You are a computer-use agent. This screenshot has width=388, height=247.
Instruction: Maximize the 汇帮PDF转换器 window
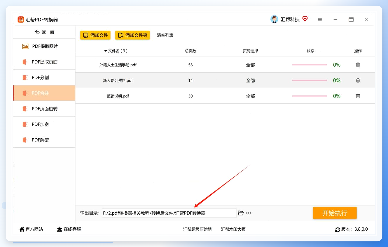(x=351, y=20)
